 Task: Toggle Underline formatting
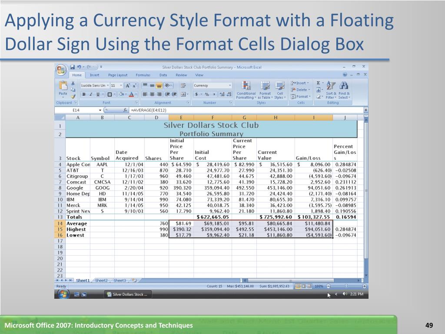[x=98, y=94]
